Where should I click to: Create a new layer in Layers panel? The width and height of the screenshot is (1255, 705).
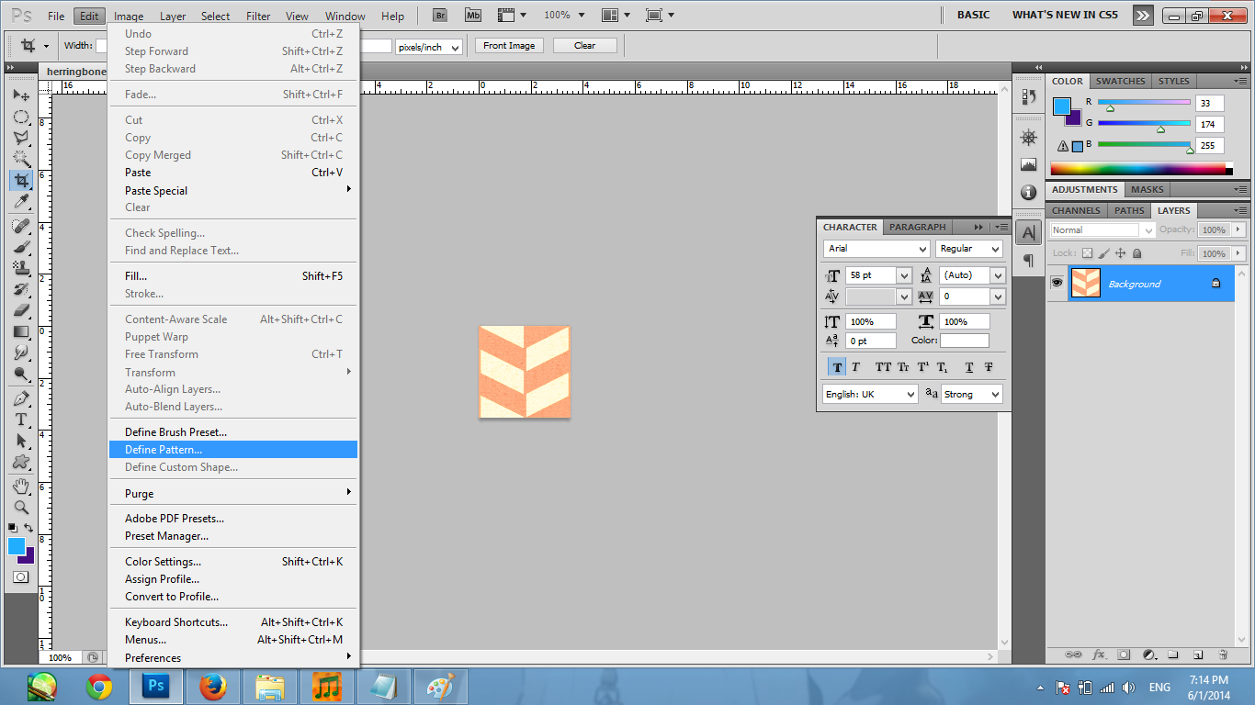1198,655
